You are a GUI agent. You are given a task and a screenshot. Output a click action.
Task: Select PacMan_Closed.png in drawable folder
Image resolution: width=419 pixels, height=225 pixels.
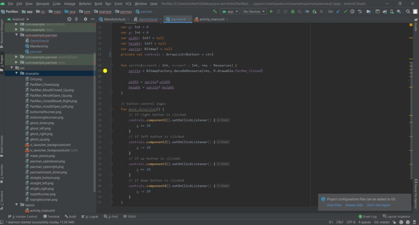[x=44, y=85]
